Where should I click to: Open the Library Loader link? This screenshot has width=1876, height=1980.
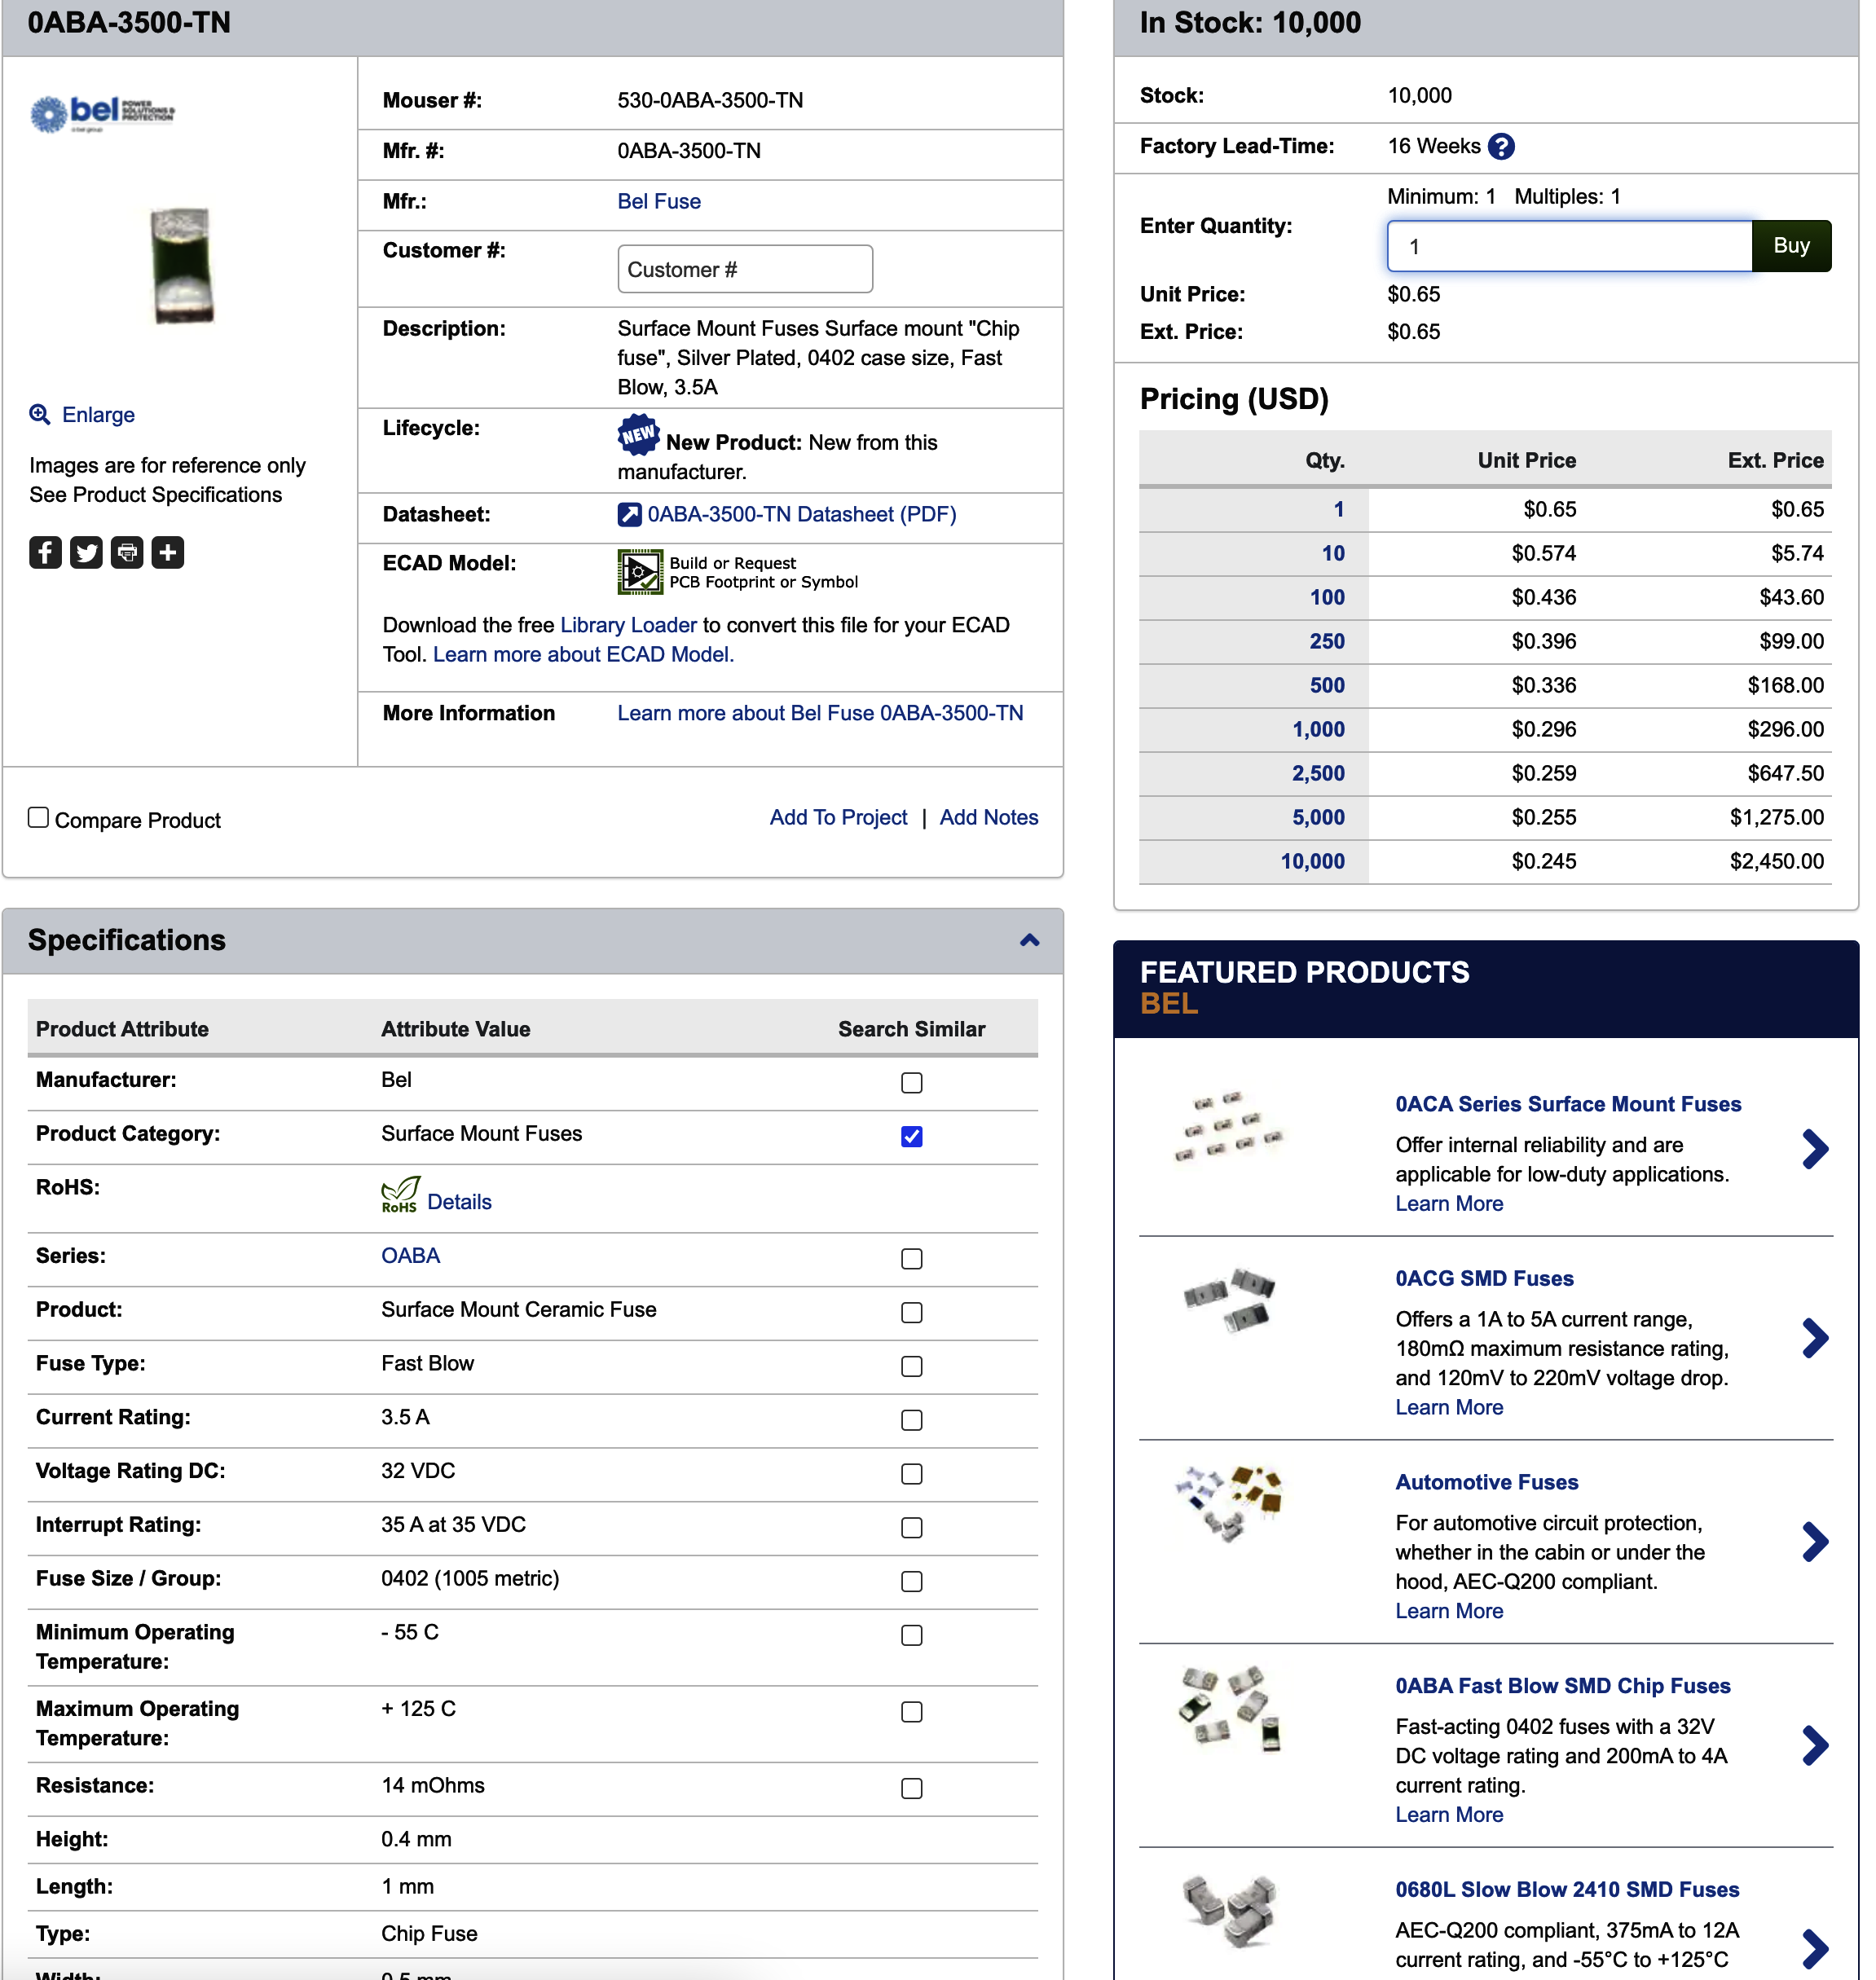pos(628,626)
